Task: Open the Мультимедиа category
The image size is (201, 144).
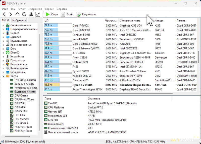Action: click(x=19, y=41)
